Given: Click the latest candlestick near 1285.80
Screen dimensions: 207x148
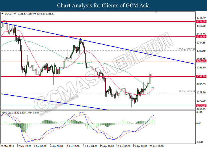Looking at the screenshot, I should tap(154, 76).
